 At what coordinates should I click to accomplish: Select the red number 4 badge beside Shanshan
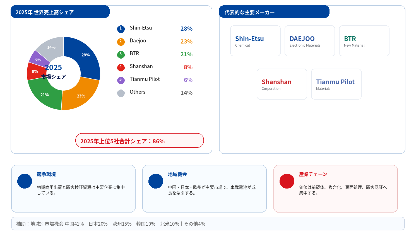pos(121,67)
